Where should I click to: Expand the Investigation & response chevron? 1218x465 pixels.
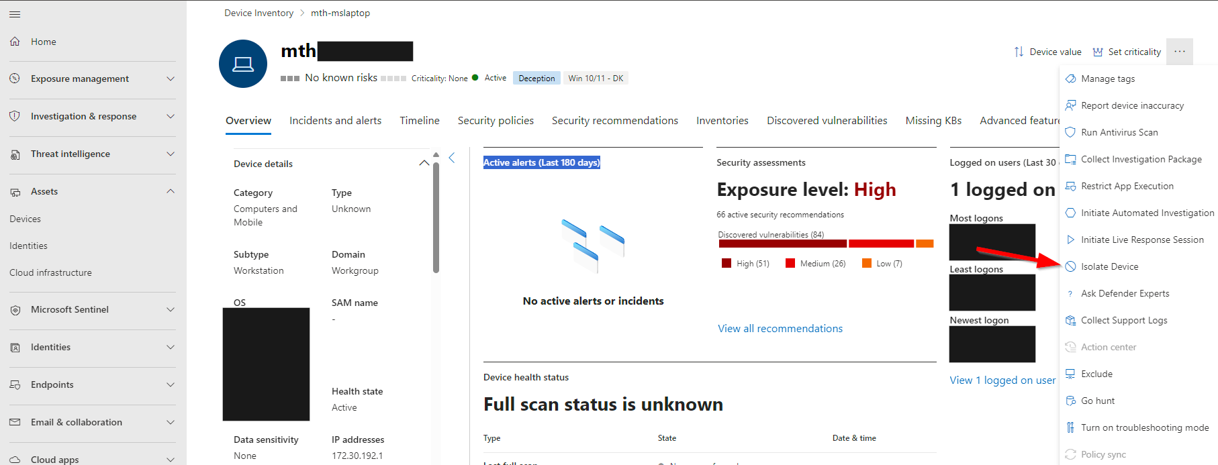(x=171, y=116)
